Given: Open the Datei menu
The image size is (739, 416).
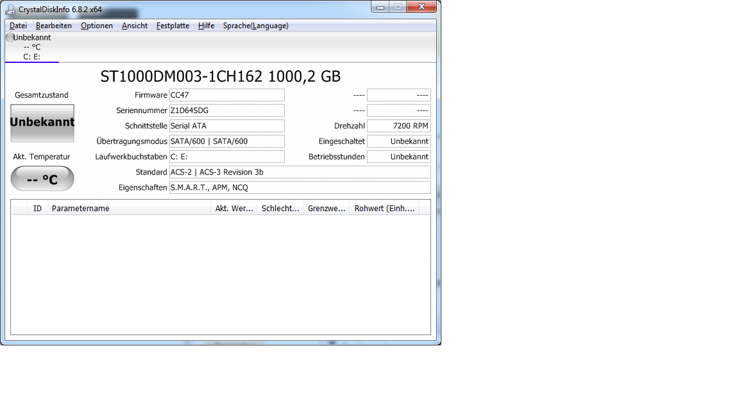Looking at the screenshot, I should pyautogui.click(x=18, y=26).
